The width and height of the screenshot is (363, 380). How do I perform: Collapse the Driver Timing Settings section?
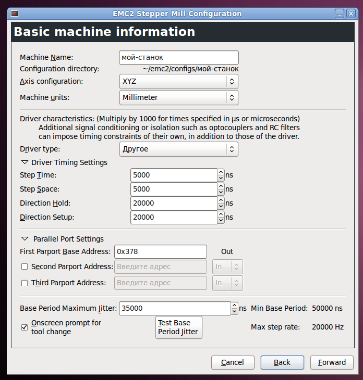click(25, 162)
